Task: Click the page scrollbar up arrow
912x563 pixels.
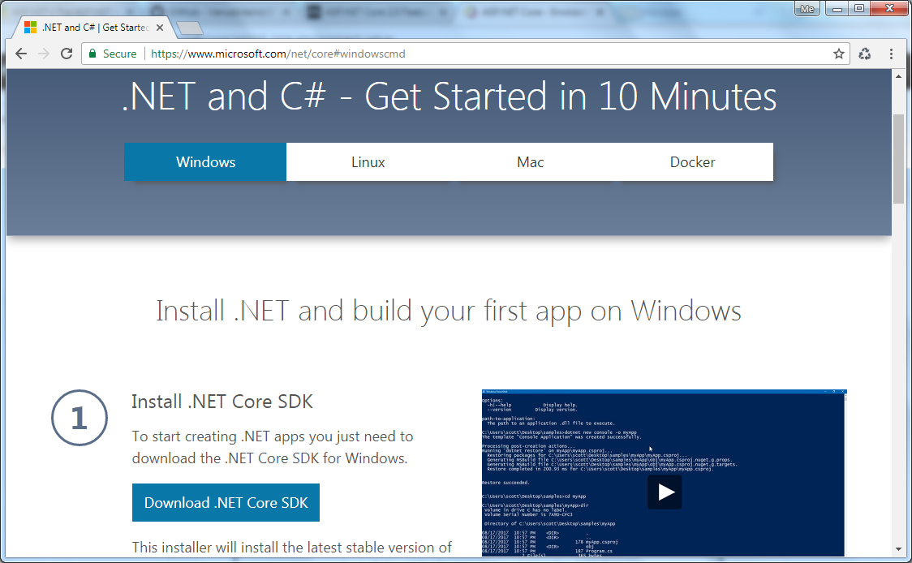Action: tap(899, 76)
